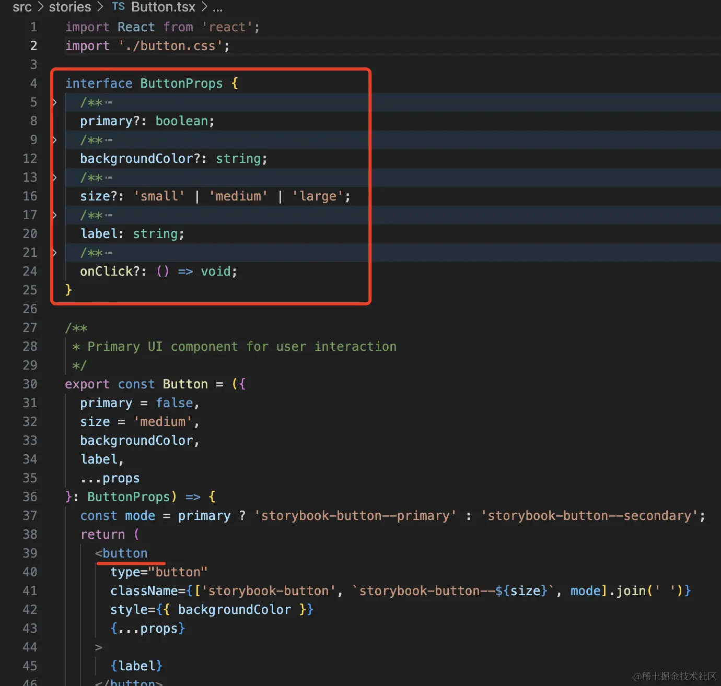The width and height of the screenshot is (721, 686).
Task: Click './button.css' import path
Action: pos(171,46)
